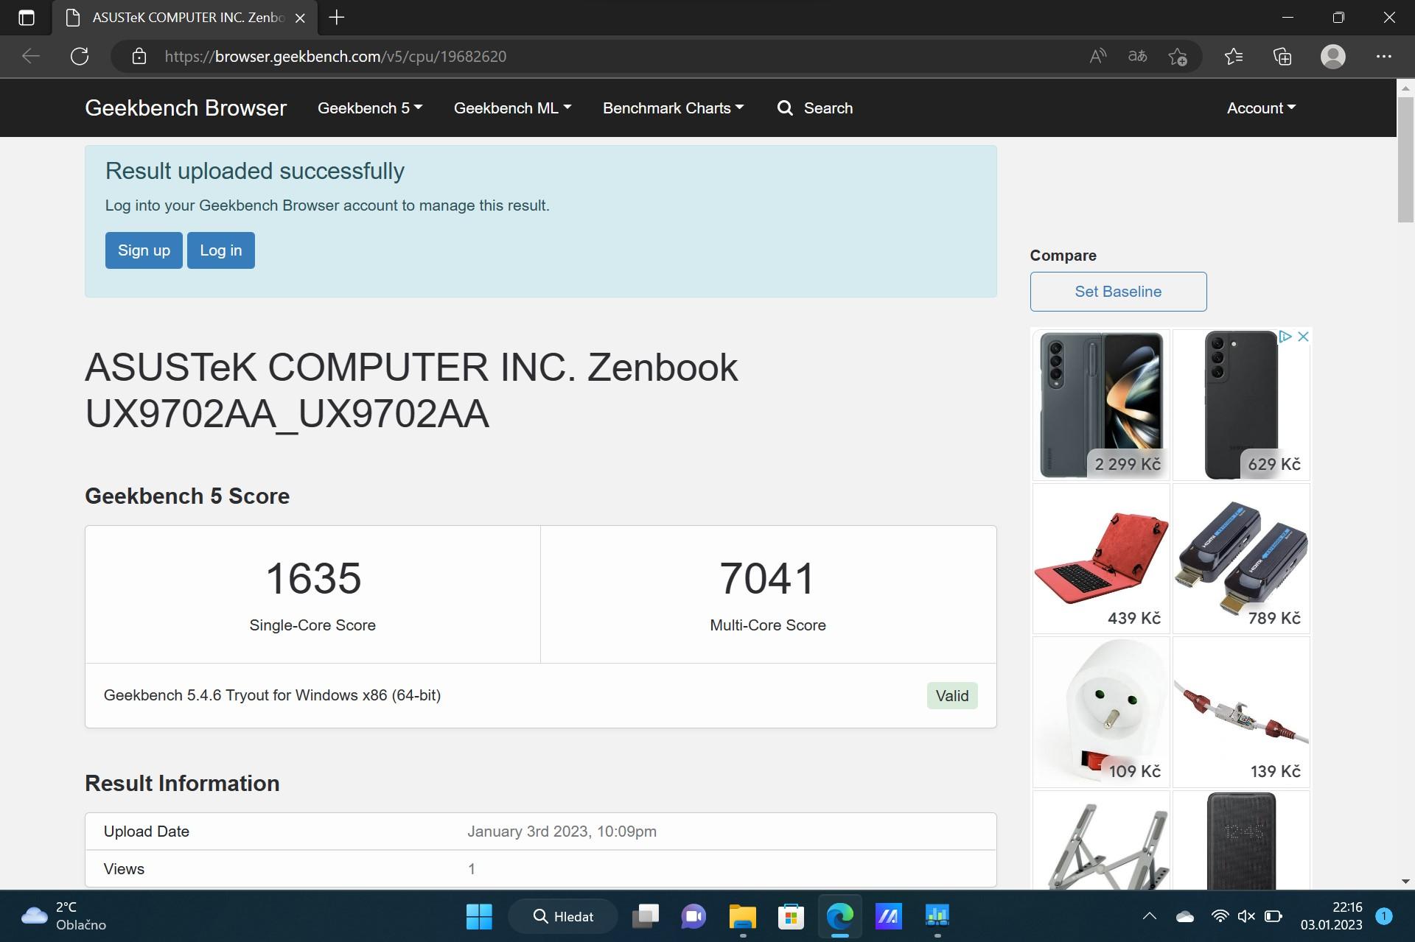Open a new browser tab
This screenshot has width=1415, height=942.
tap(337, 18)
